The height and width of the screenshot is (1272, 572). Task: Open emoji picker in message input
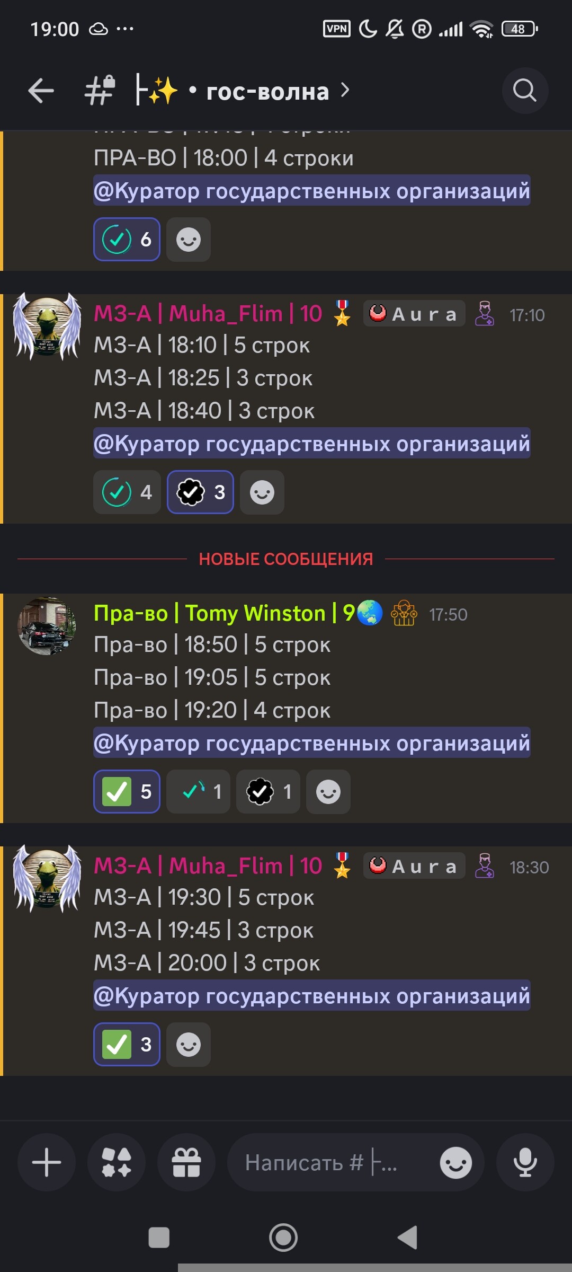(x=456, y=1163)
